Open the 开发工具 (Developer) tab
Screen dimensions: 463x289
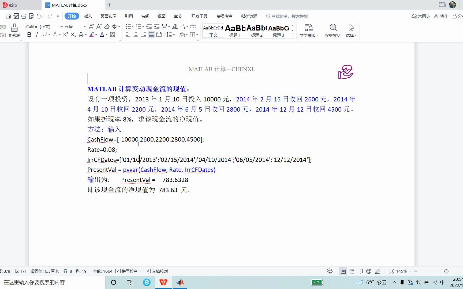click(199, 16)
